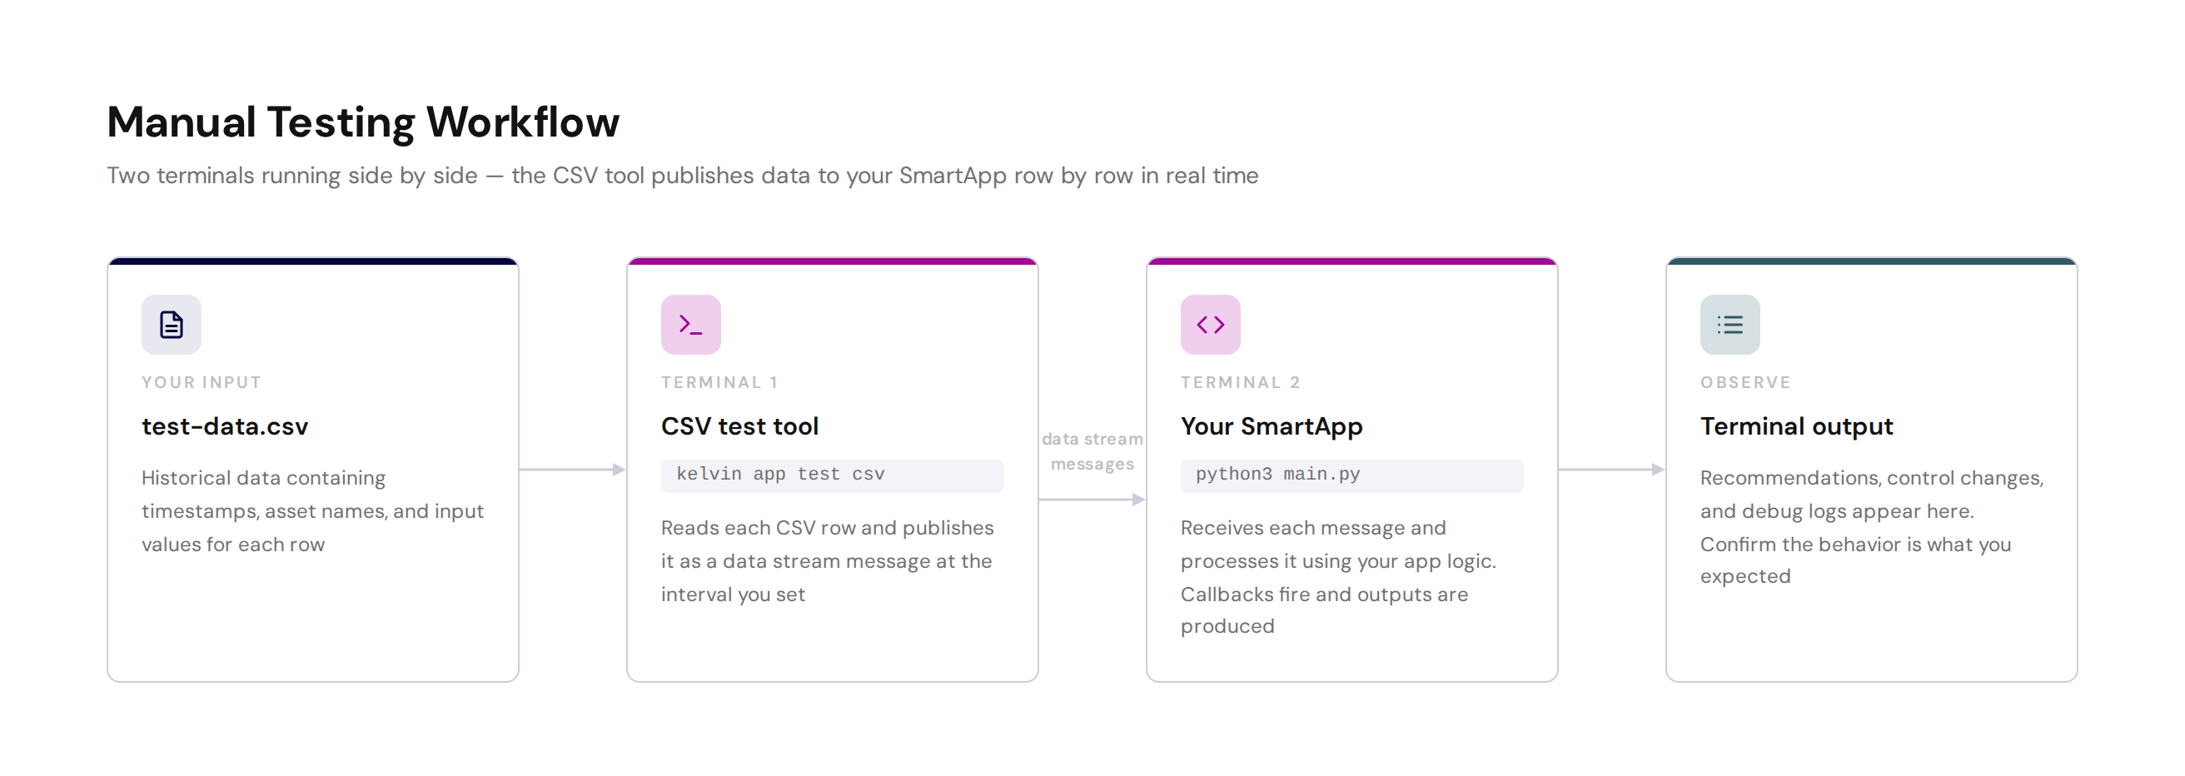Viewport: 2185px width, 776px height.
Task: Click the Your SmartApp heading
Action: tap(1272, 426)
